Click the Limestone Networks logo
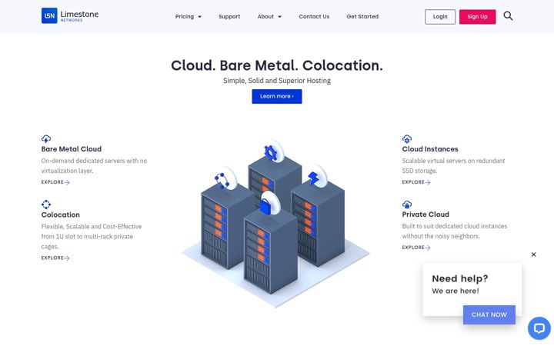The image size is (554, 346). [x=70, y=15]
